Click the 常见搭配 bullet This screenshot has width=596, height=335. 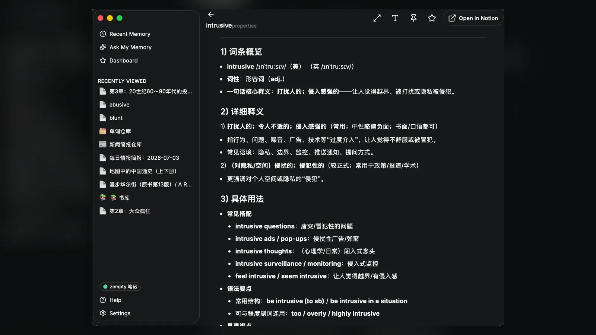239,214
